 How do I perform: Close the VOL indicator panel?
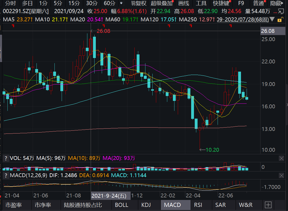click(x=281, y=158)
